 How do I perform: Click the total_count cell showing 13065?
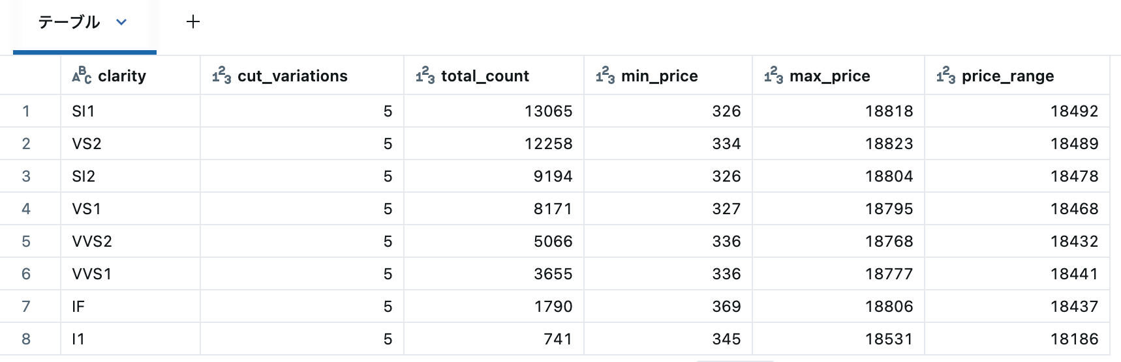[494, 111]
